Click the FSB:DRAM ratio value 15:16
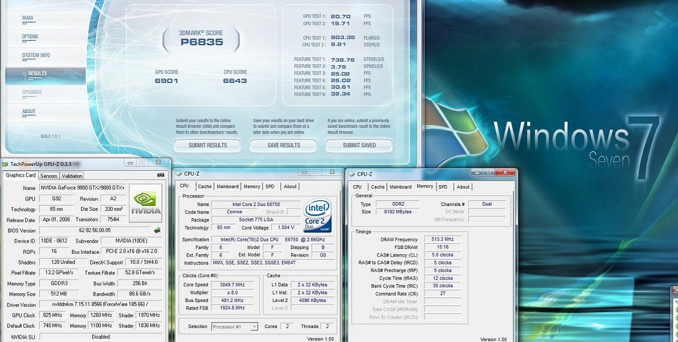Image resolution: width=678 pixels, height=342 pixels. (x=443, y=247)
